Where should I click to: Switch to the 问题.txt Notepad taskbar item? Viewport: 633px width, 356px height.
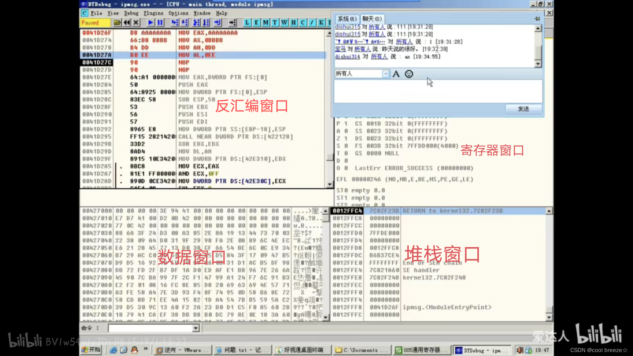pos(243,350)
